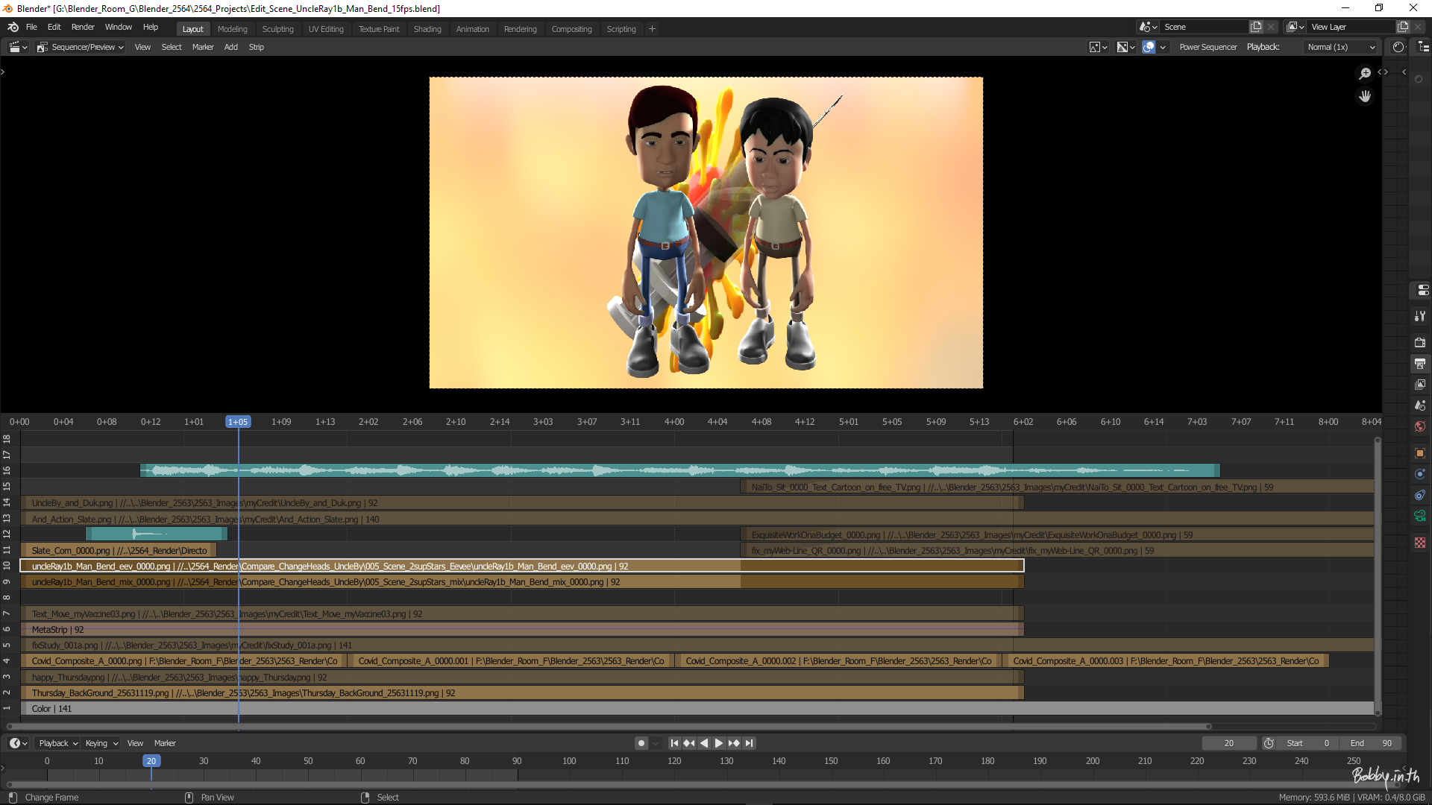This screenshot has height=805, width=1432.
Task: Expand the Playback Normal (1x) dropdown
Action: pos(1341,47)
